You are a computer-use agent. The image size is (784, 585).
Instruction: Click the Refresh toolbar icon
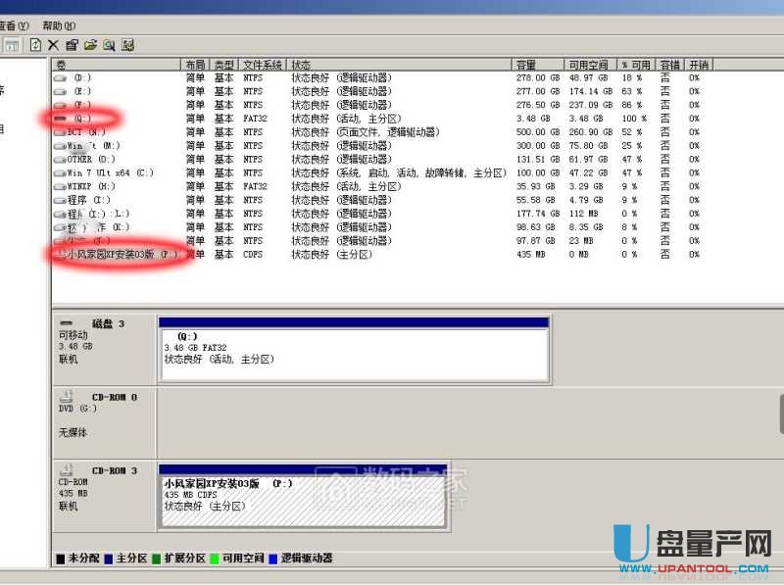click(36, 45)
